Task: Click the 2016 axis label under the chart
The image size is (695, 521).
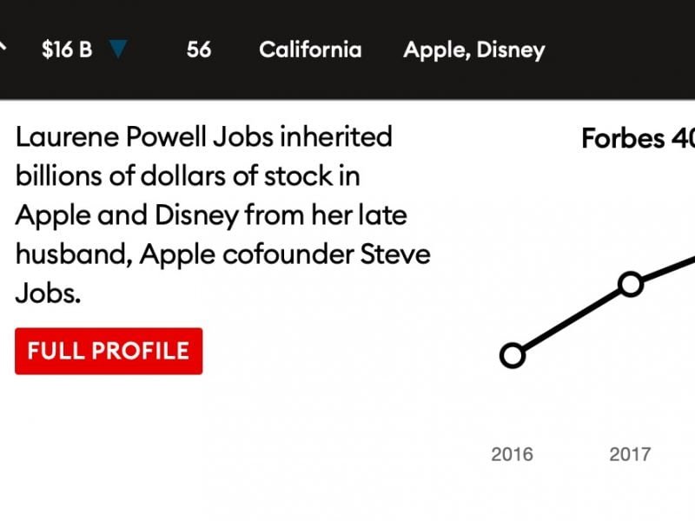Action: [x=513, y=452]
